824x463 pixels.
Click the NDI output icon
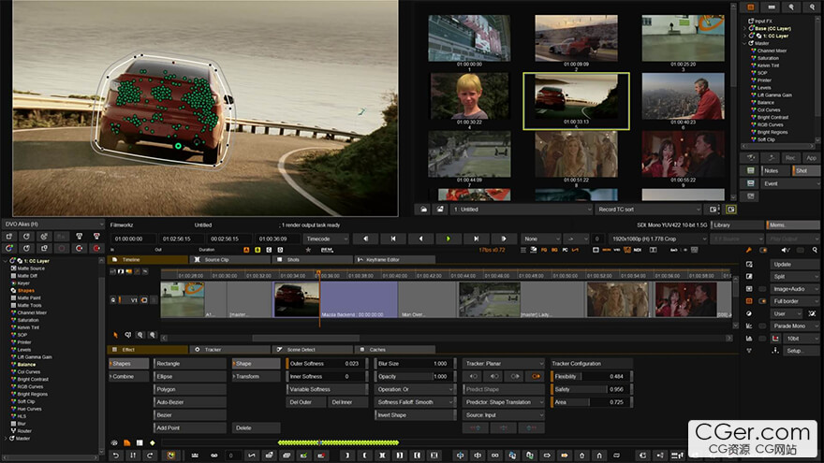[638, 250]
